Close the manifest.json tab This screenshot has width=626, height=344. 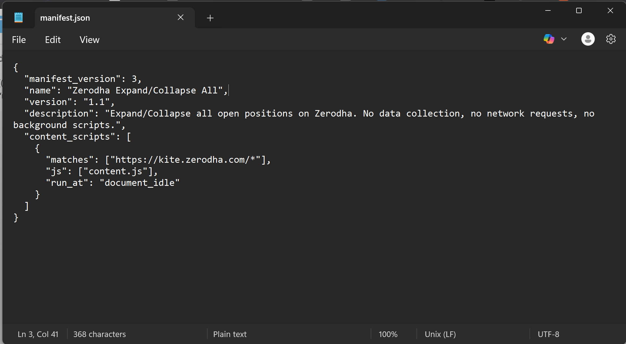(181, 17)
